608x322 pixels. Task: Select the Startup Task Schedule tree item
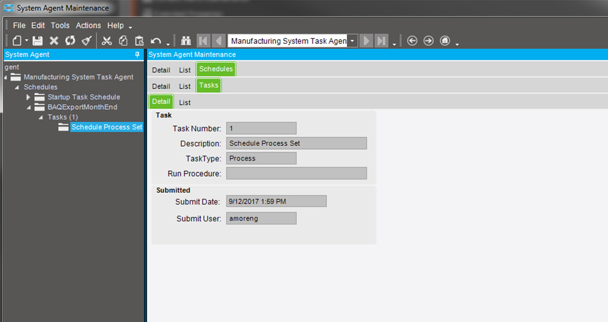(x=84, y=97)
